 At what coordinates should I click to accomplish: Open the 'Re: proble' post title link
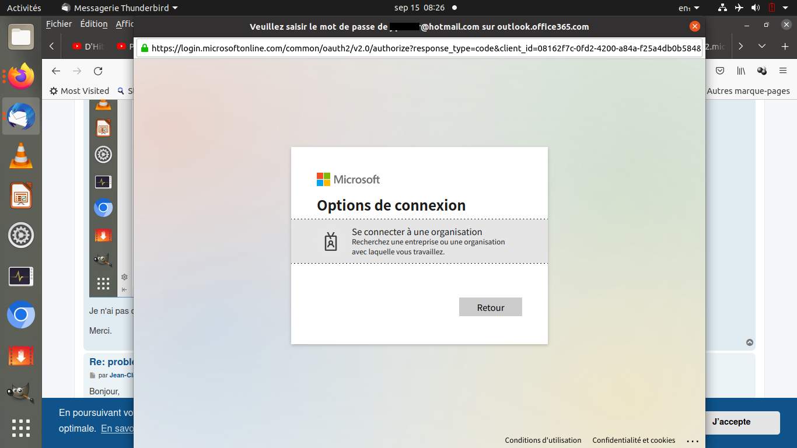(112, 362)
